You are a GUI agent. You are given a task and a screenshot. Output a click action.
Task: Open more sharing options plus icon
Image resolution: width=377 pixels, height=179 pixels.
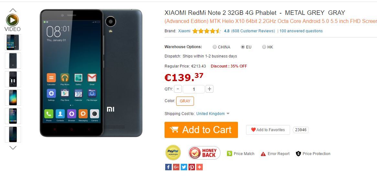(x=199, y=167)
